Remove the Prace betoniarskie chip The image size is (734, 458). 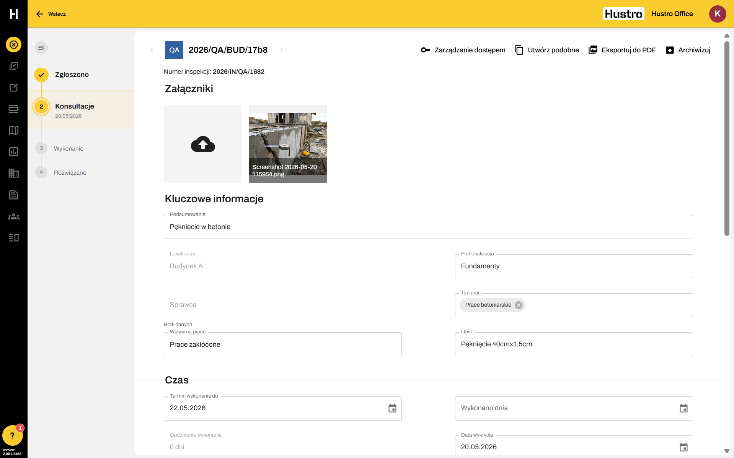519,305
